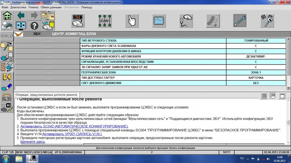Click the gray forward arrow

(x=34, y=15)
